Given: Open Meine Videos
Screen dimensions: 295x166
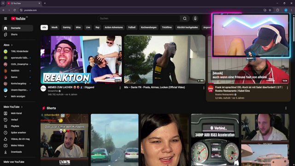Looking at the screenshot, I should click(18, 145).
